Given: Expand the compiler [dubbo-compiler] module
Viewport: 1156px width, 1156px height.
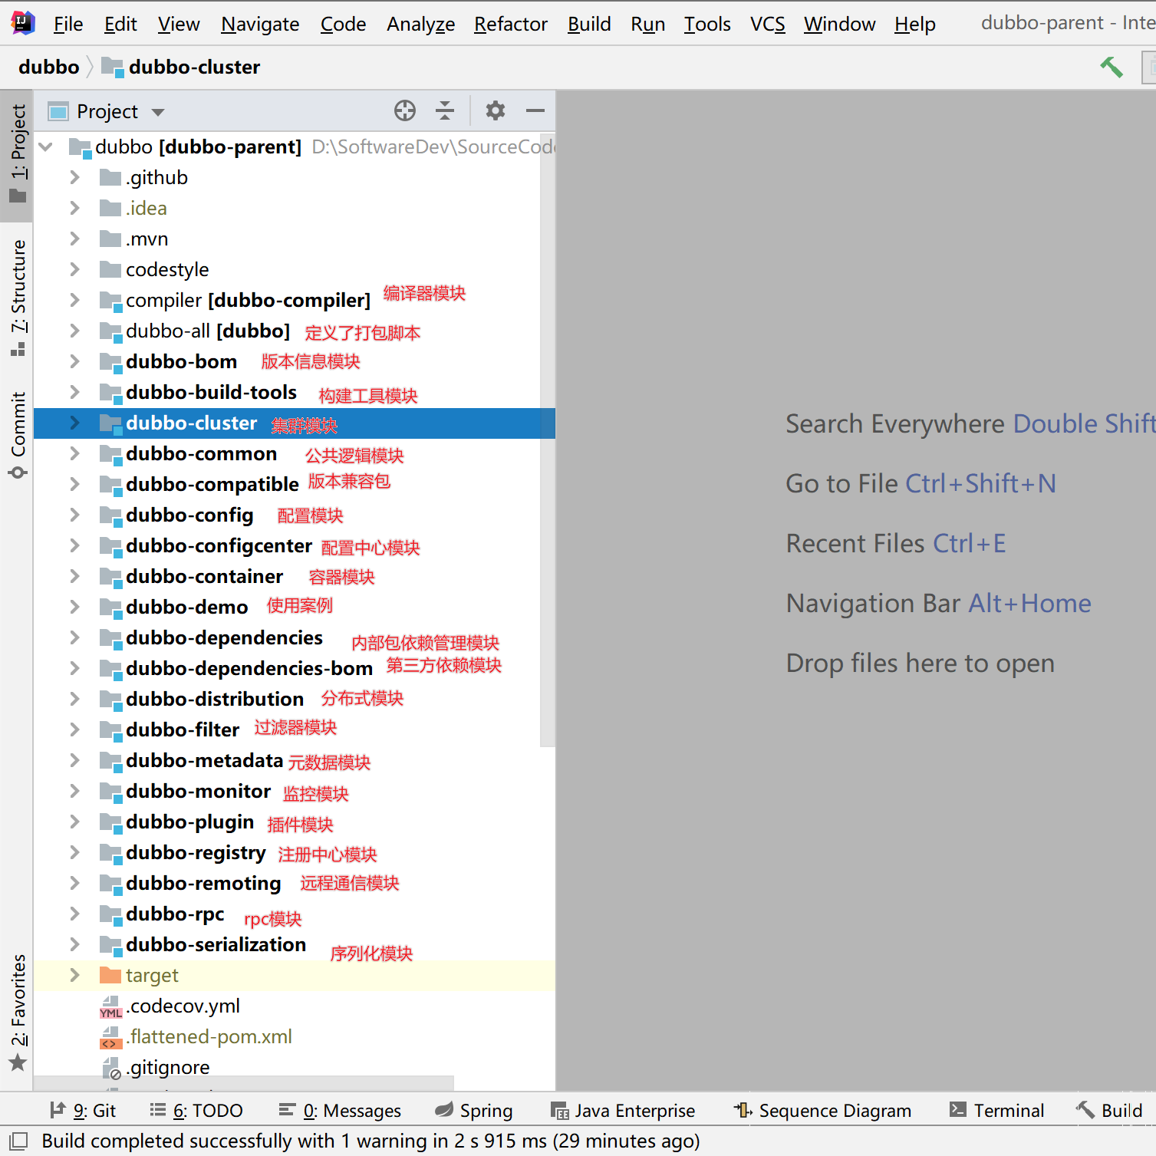Looking at the screenshot, I should (x=74, y=300).
